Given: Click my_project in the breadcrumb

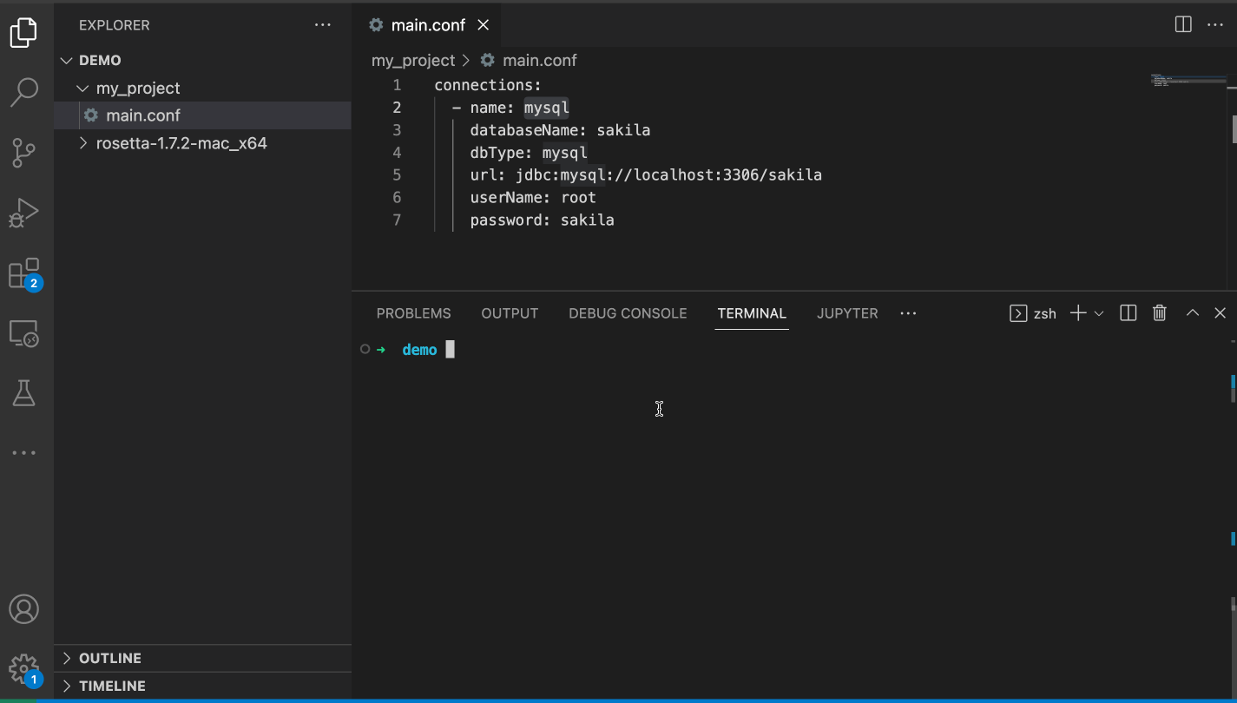Looking at the screenshot, I should 413,61.
